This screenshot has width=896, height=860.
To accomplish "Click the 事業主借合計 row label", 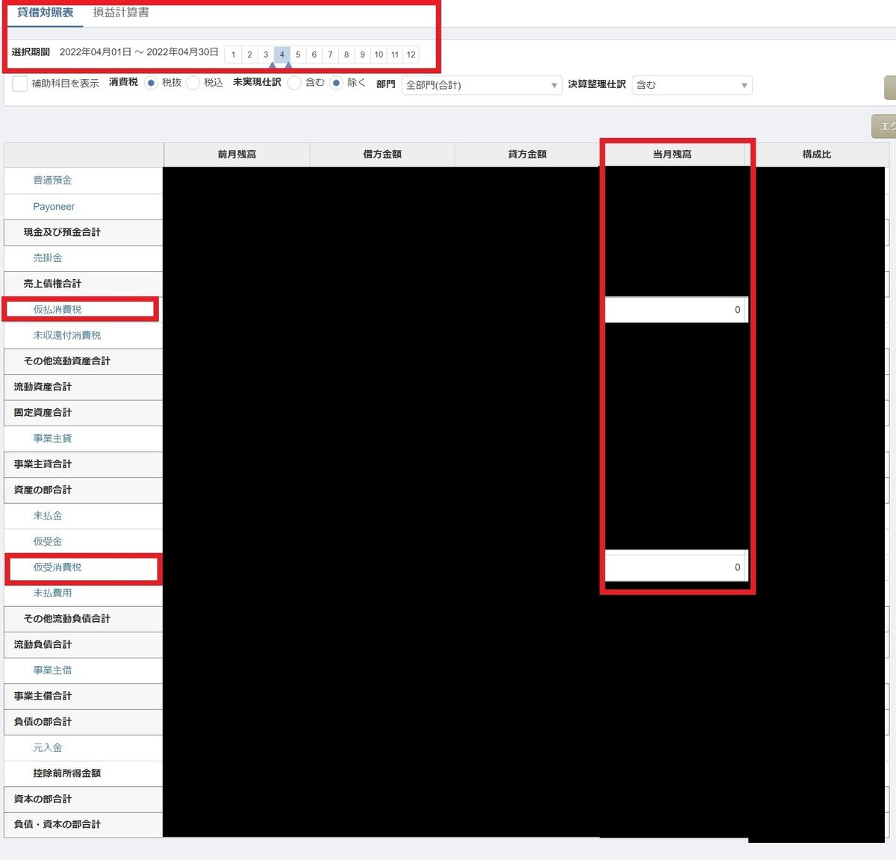I will 43,697.
